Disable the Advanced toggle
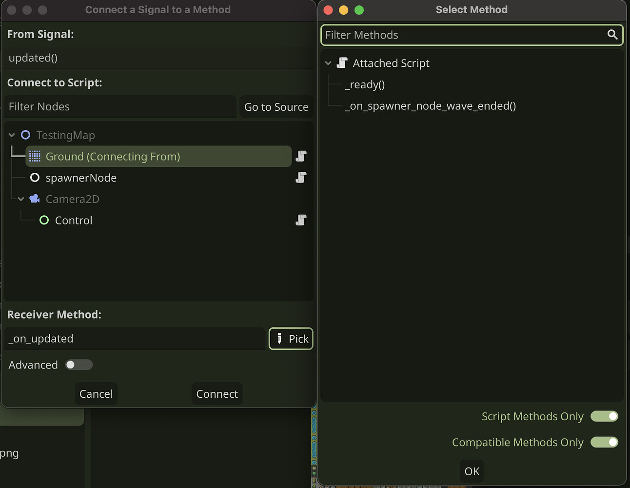 pyautogui.click(x=79, y=365)
